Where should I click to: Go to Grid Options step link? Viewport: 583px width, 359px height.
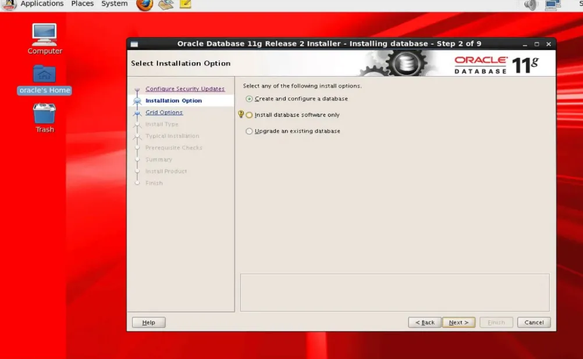[164, 112]
